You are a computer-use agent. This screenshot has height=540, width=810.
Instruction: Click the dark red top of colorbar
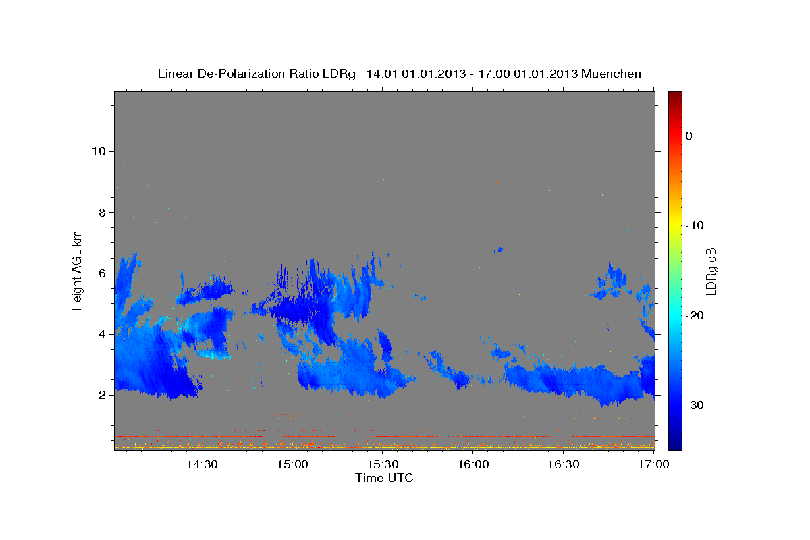pyautogui.click(x=675, y=96)
